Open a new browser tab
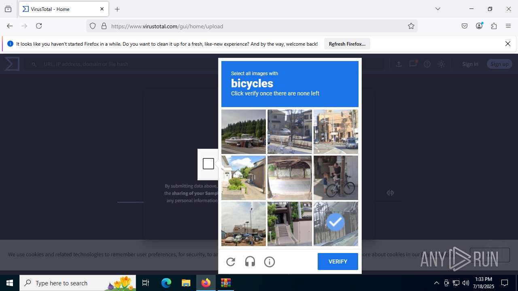 pos(117,9)
